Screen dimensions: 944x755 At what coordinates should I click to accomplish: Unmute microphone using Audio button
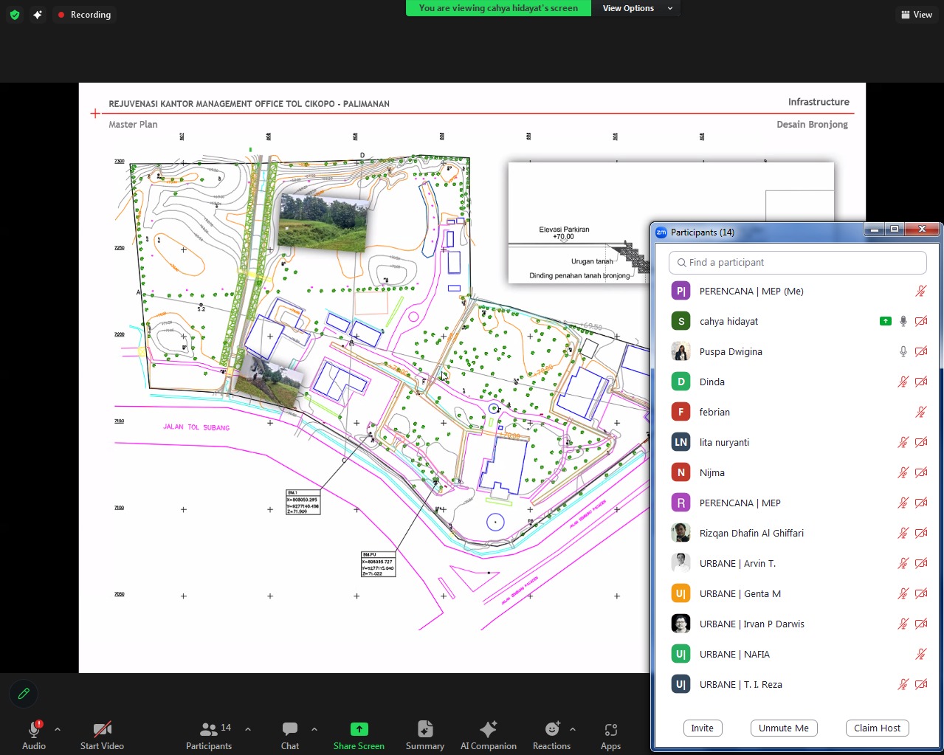pyautogui.click(x=34, y=729)
